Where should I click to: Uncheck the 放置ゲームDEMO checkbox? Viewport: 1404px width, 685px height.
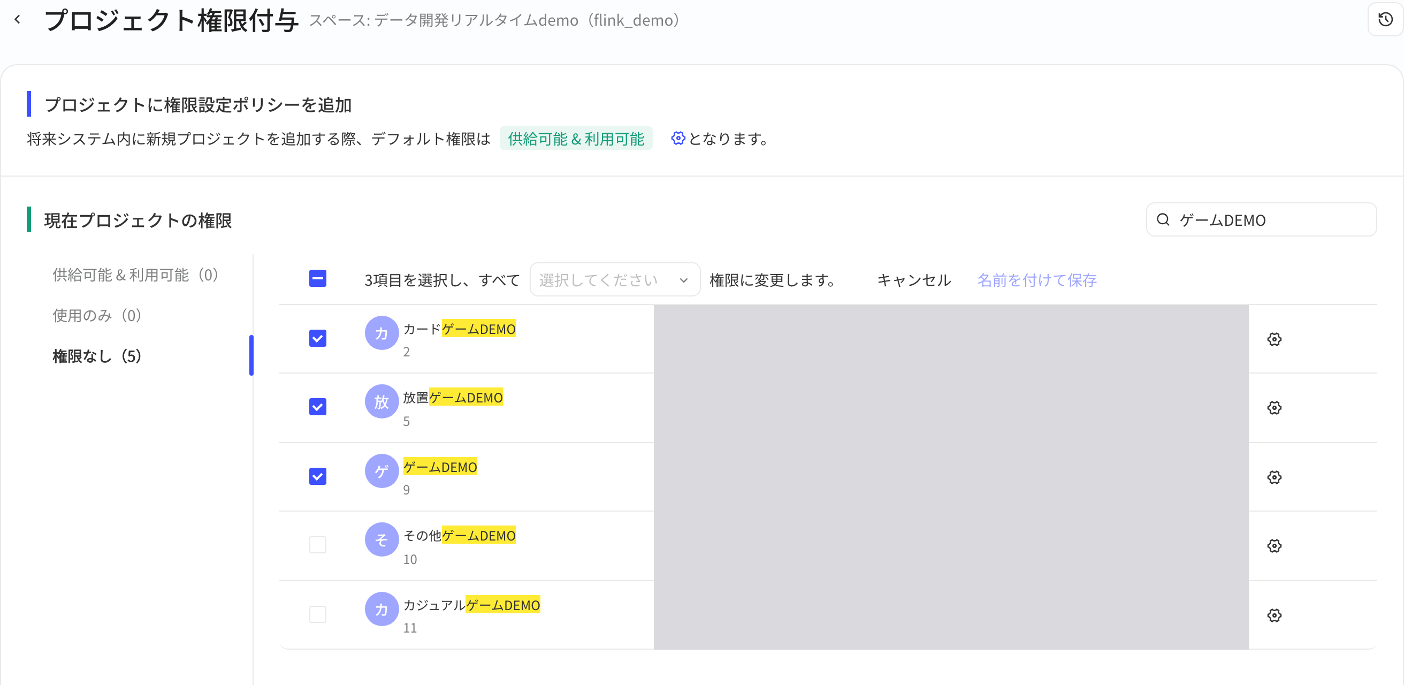[x=318, y=407]
